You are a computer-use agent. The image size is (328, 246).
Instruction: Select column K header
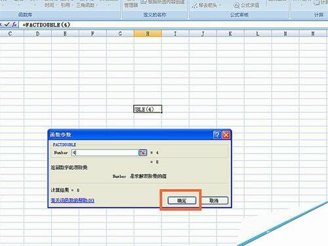[230, 33]
